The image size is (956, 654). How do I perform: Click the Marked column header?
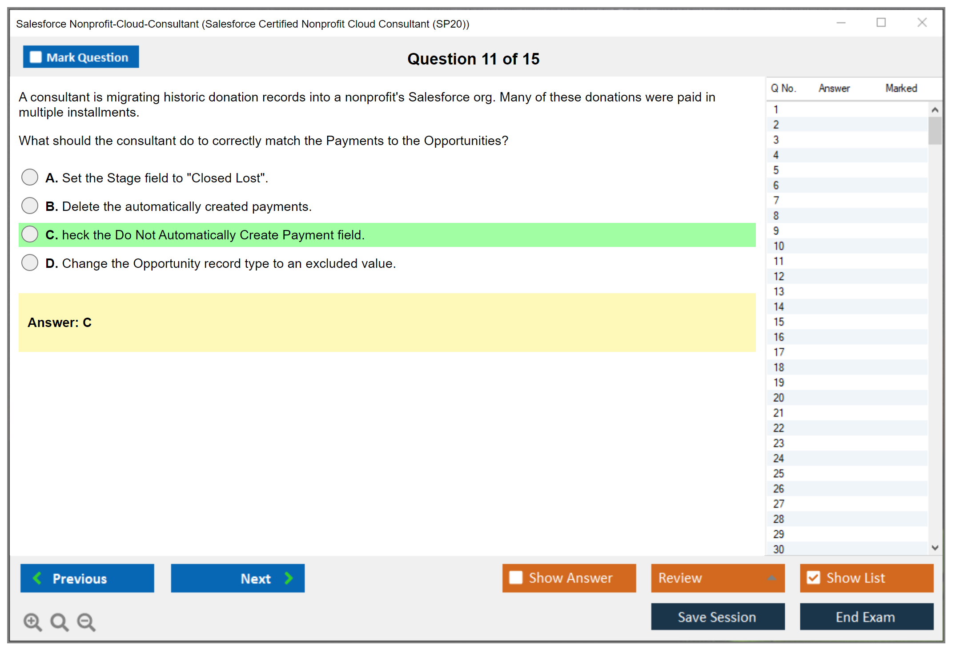[x=901, y=88]
